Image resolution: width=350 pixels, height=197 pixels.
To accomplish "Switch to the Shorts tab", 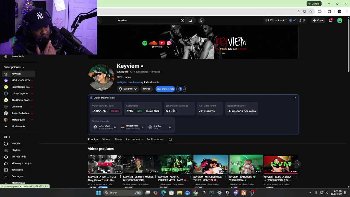I will coord(118,139).
